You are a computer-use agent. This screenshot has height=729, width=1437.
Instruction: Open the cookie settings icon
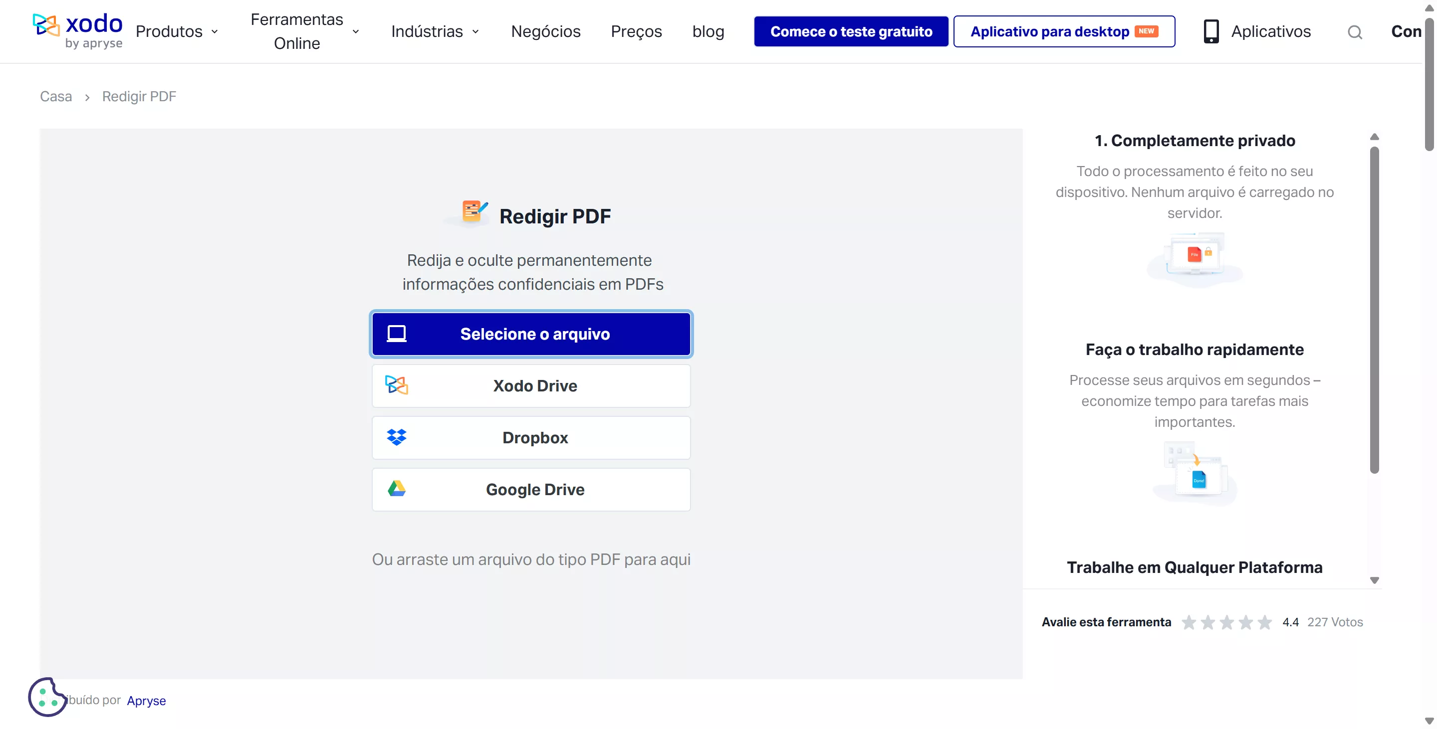tap(47, 697)
